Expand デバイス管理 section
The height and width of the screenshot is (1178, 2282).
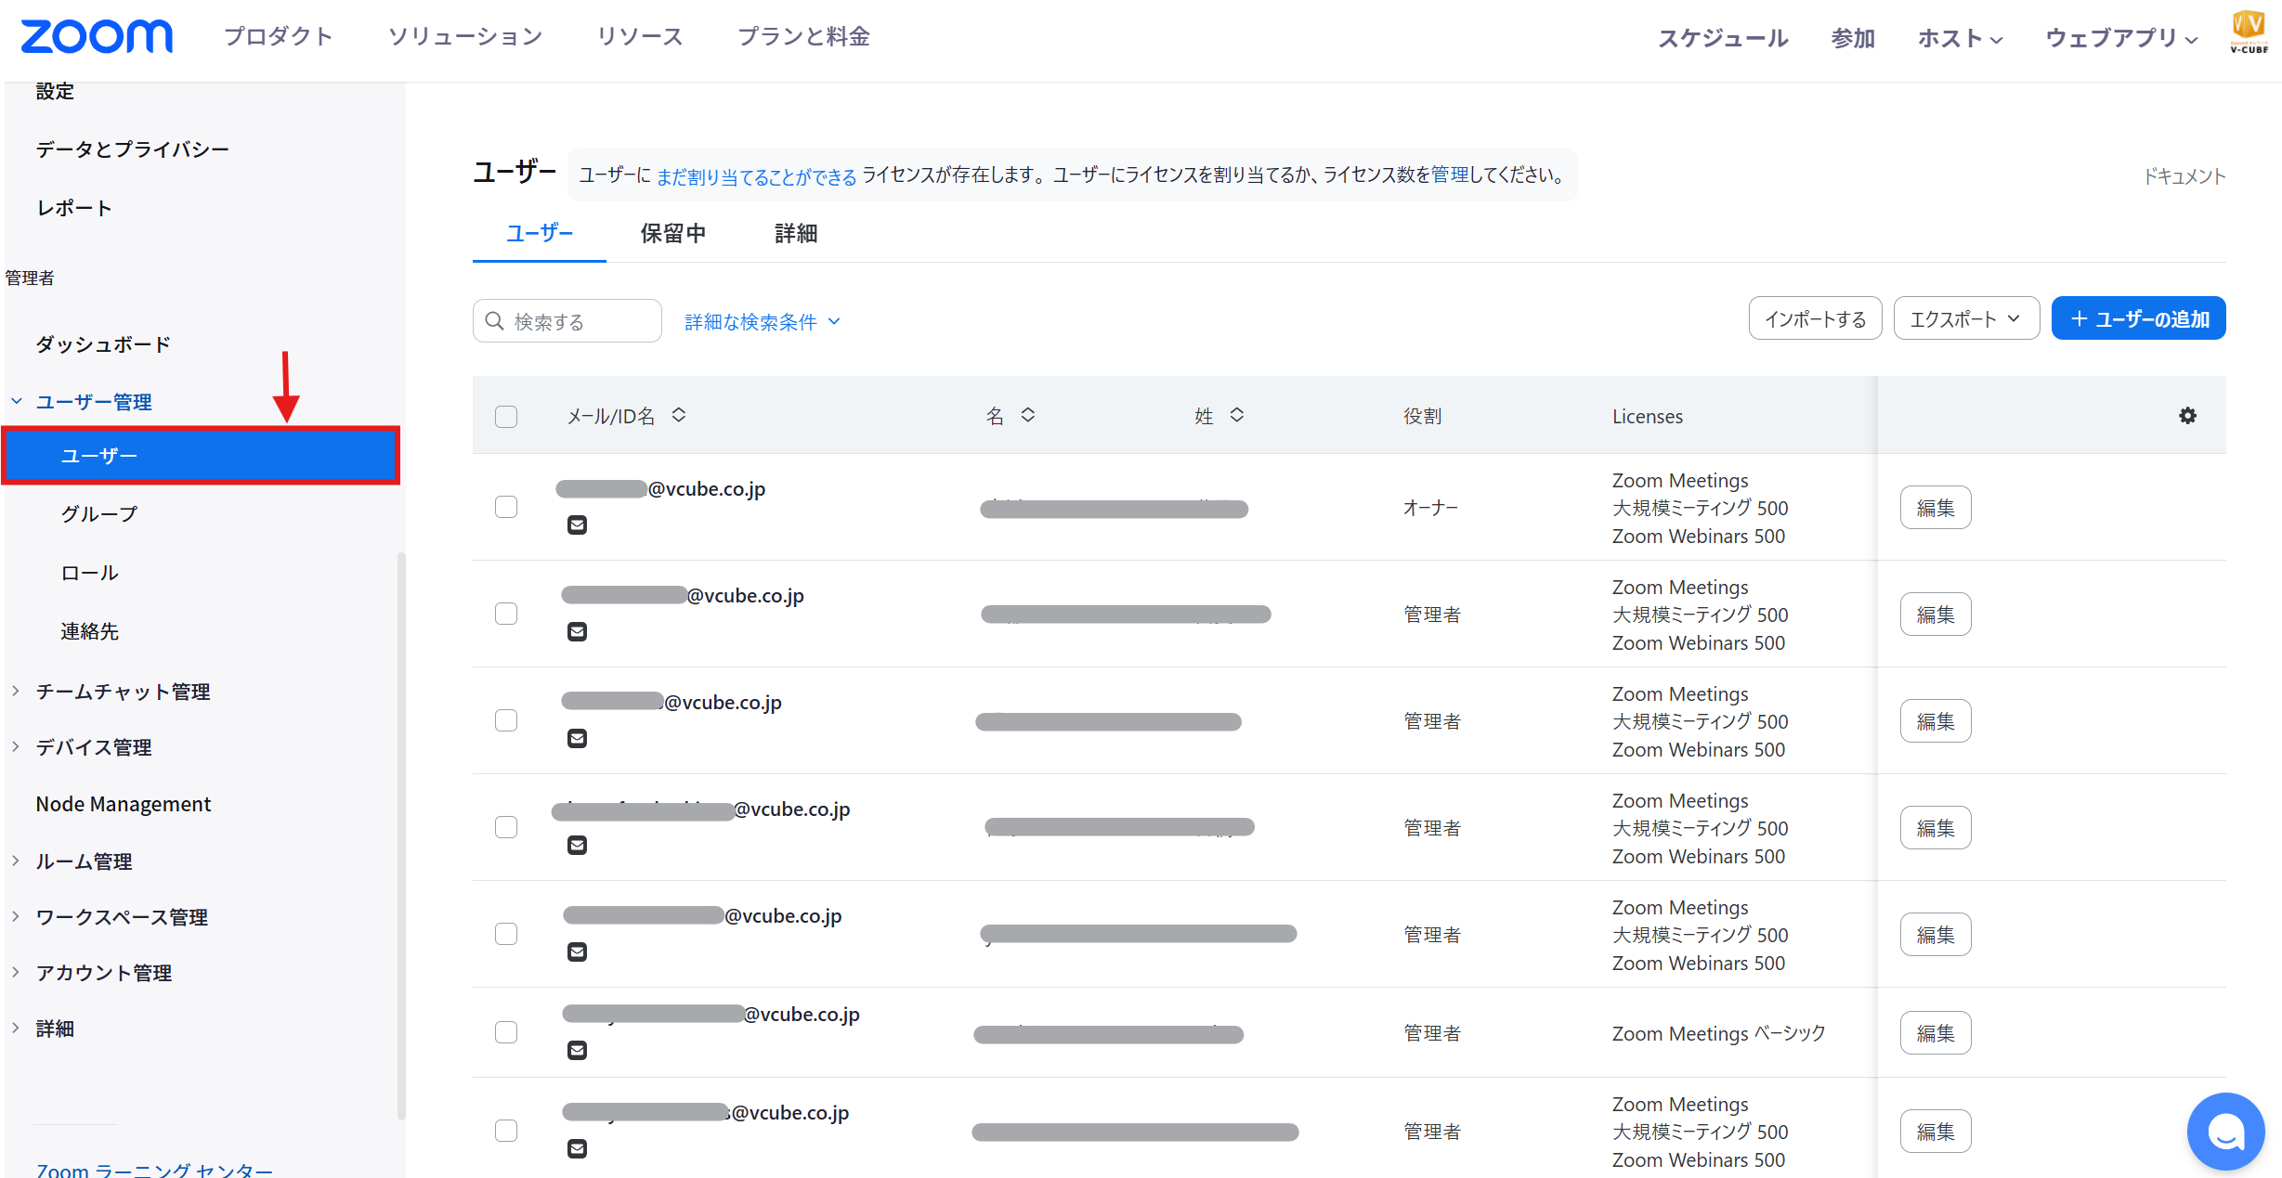(16, 746)
